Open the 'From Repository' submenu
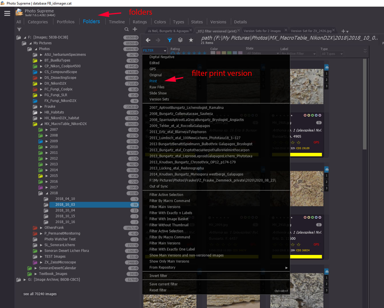 pos(216,268)
